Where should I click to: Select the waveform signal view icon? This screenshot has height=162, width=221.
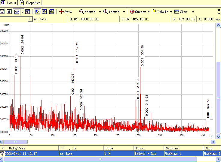point(2,12)
